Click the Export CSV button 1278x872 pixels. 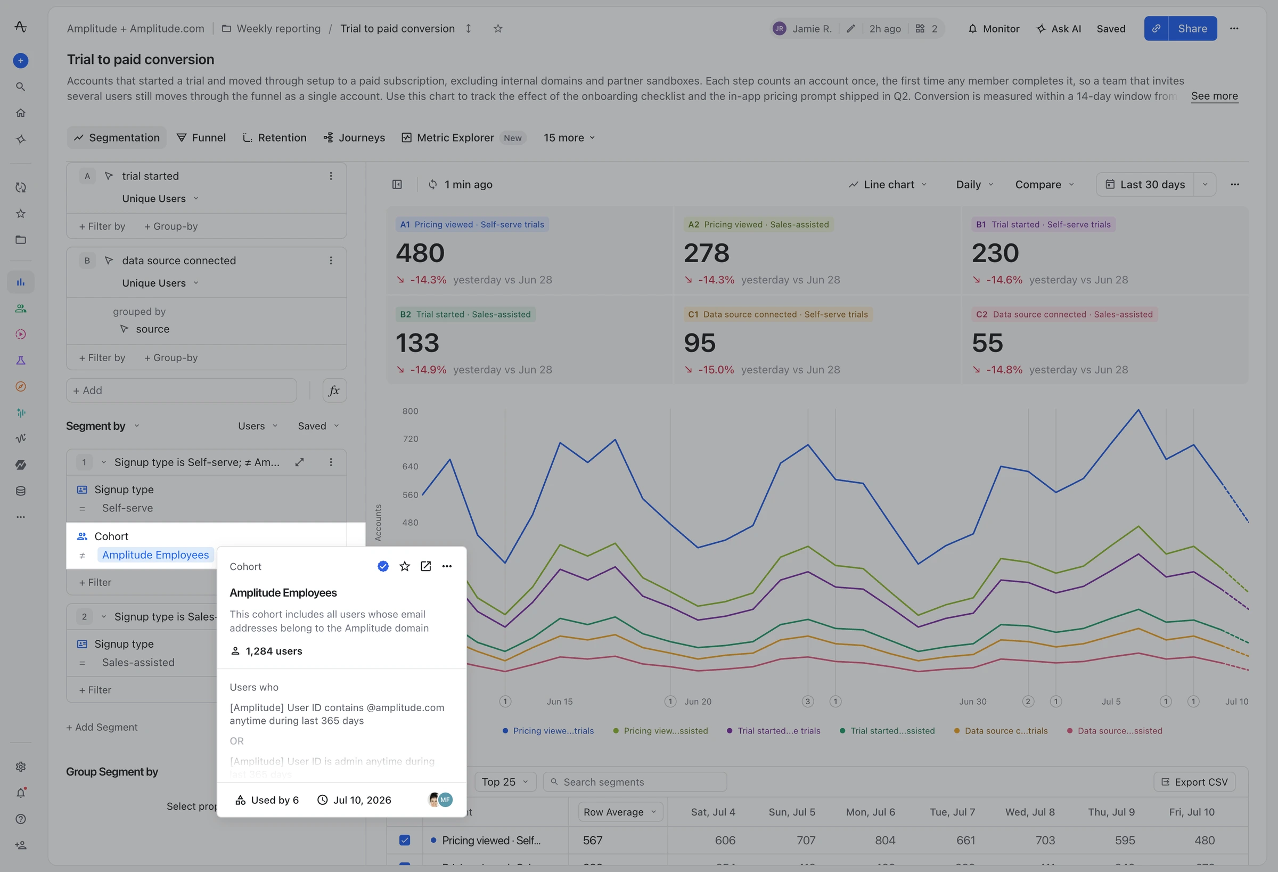(x=1194, y=782)
